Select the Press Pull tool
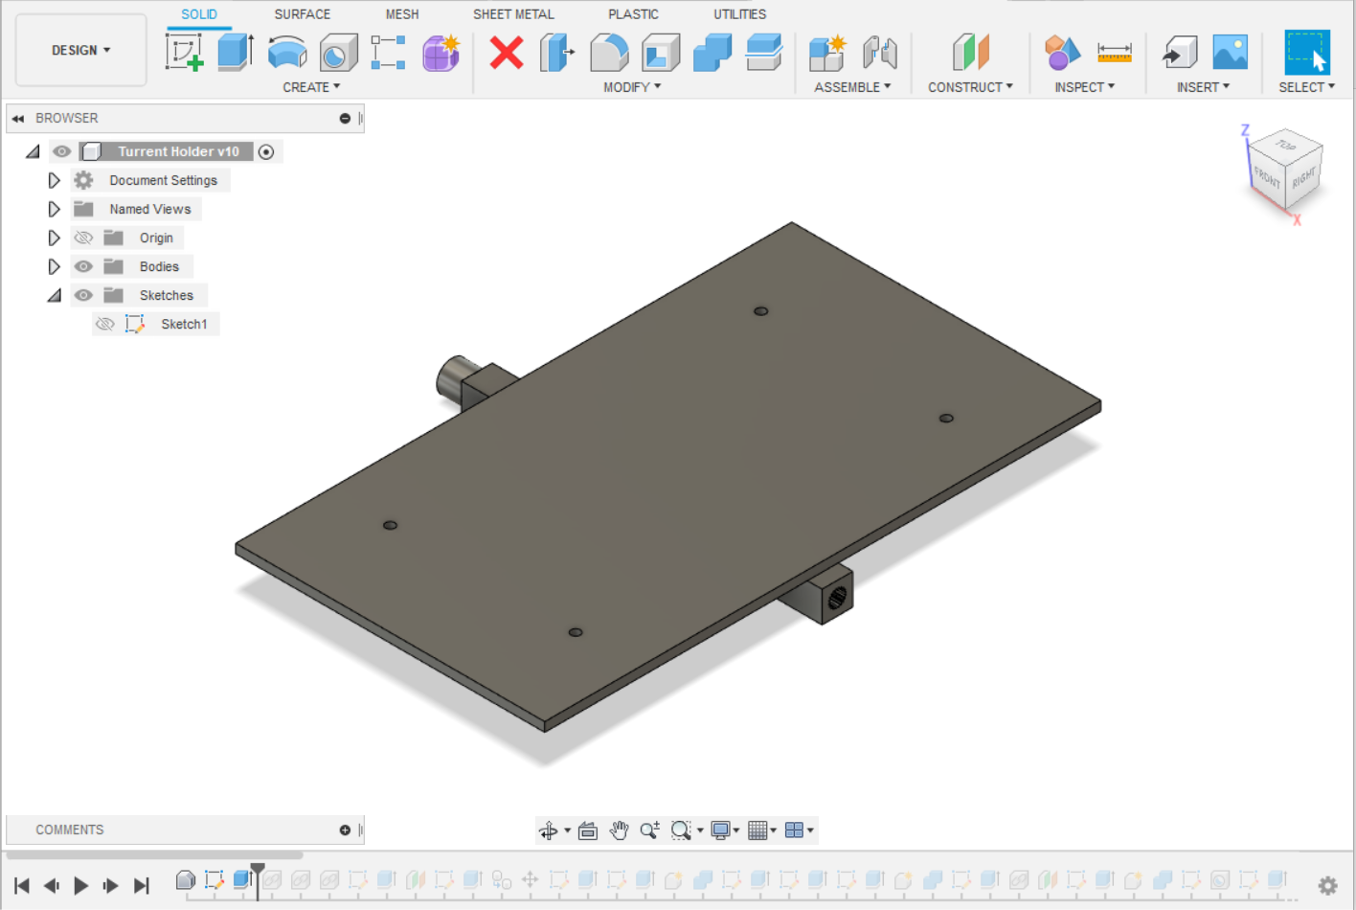 [x=557, y=53]
